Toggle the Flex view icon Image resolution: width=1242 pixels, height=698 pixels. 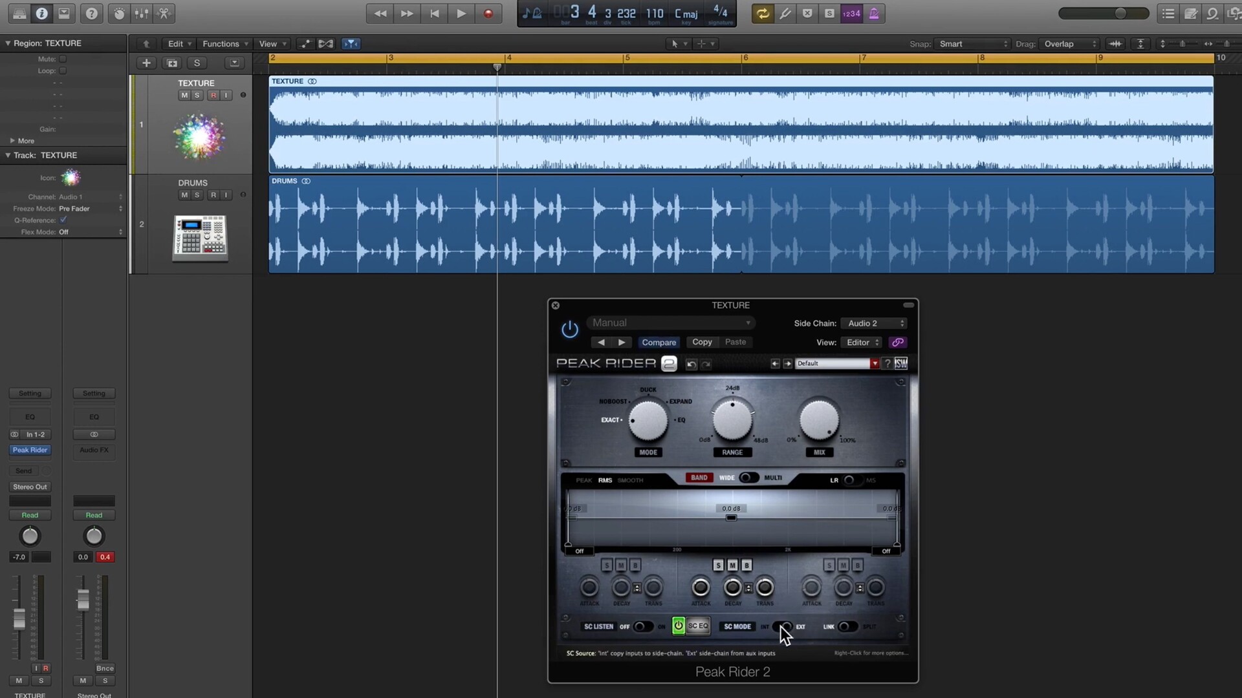(x=326, y=44)
